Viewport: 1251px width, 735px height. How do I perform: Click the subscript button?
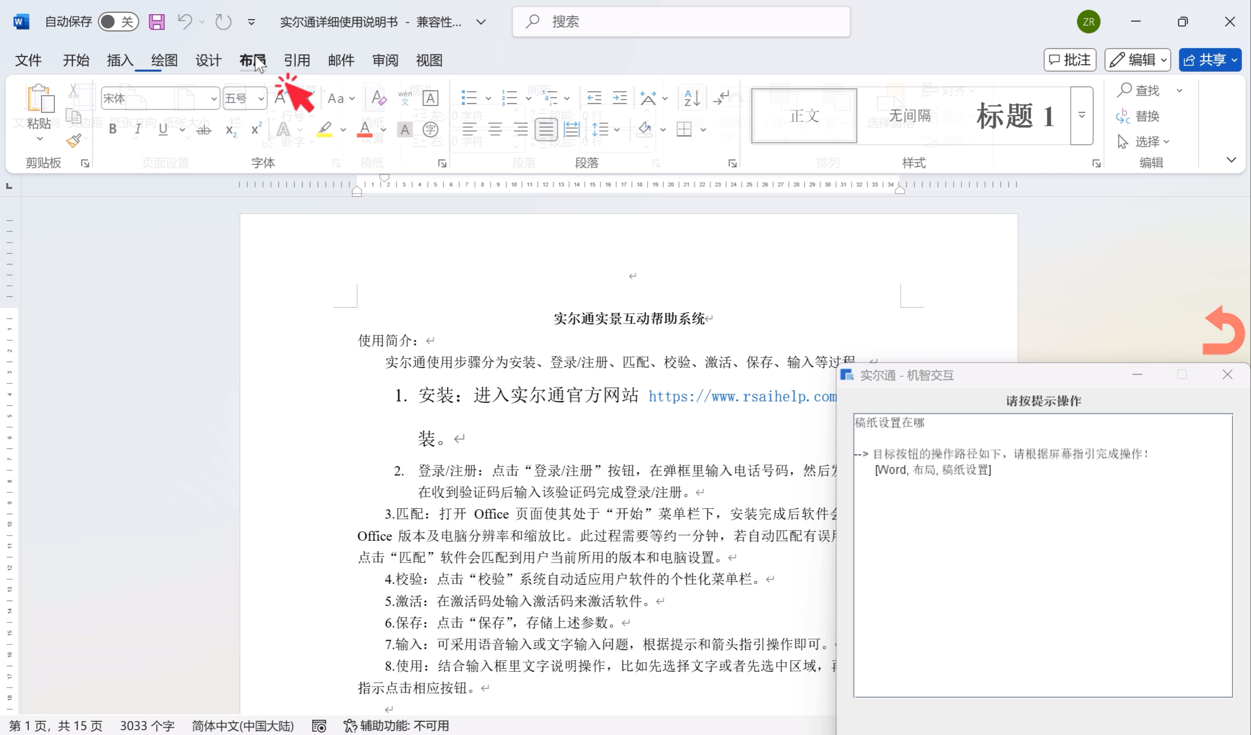click(231, 130)
